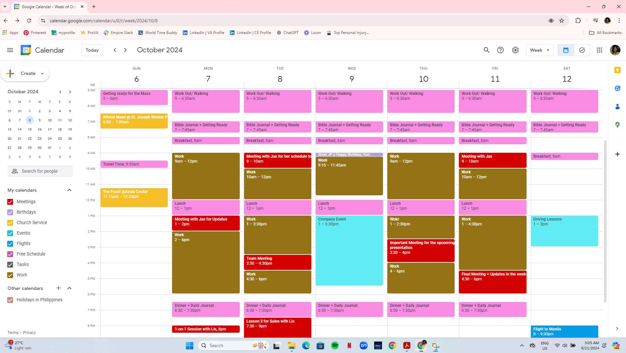Open the Support help icon
Image resolution: width=626 pixels, height=353 pixels.
pos(500,50)
